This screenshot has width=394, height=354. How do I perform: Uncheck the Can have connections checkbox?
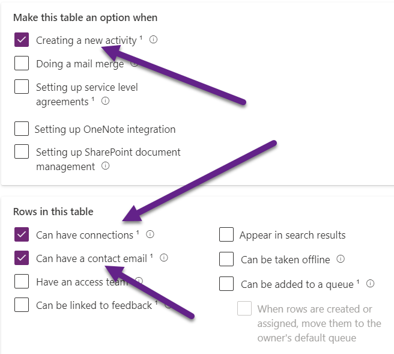(x=22, y=234)
